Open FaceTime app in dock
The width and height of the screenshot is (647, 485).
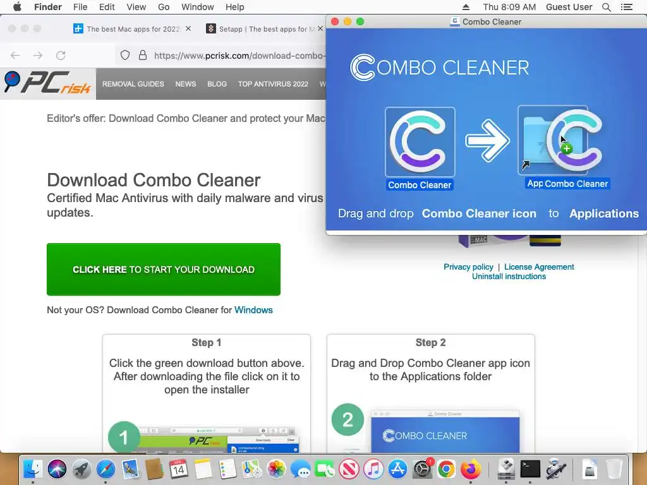325,469
